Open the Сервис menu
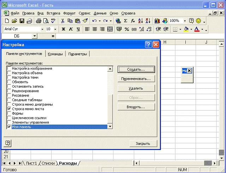 [84, 13]
